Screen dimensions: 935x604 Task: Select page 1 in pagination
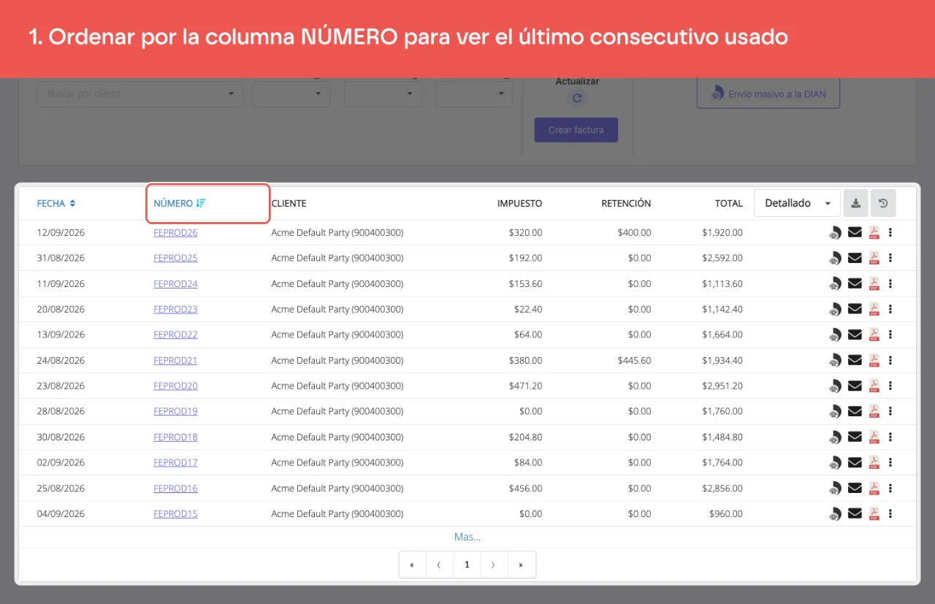tap(467, 565)
